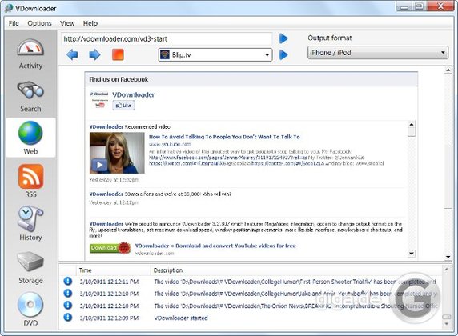Play the recommended video thumbnail
The height and width of the screenshot is (336, 458).
coord(117,153)
